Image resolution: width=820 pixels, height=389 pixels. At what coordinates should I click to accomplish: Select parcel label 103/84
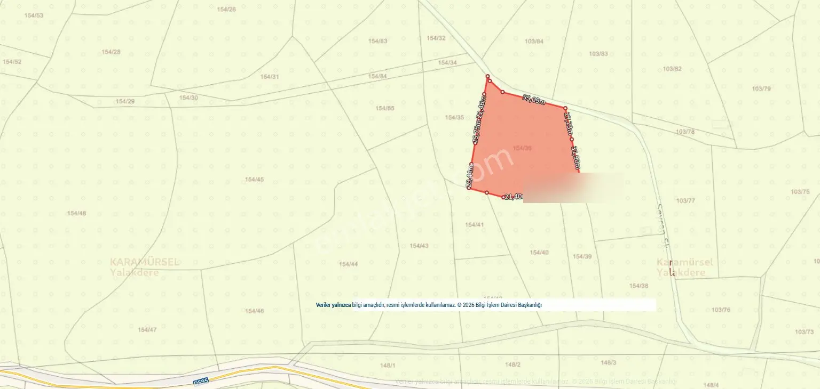click(x=534, y=41)
